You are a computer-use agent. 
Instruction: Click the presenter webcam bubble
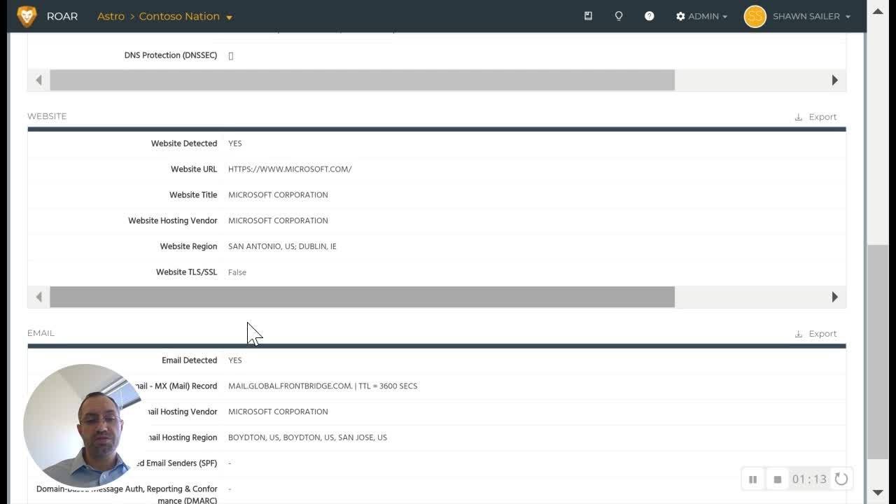coord(83,425)
